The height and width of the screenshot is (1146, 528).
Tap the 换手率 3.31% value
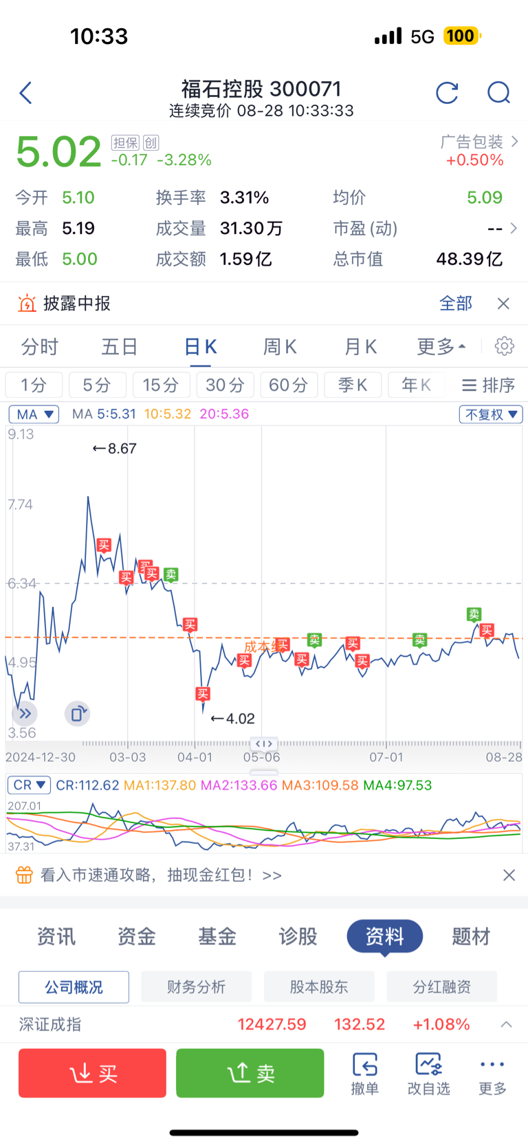(x=244, y=198)
